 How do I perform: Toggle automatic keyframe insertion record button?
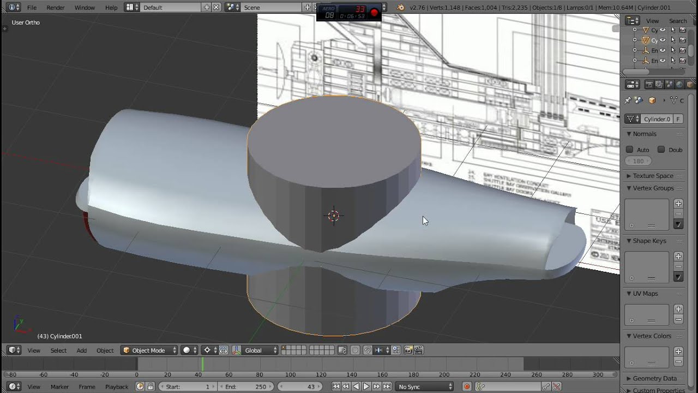(467, 386)
